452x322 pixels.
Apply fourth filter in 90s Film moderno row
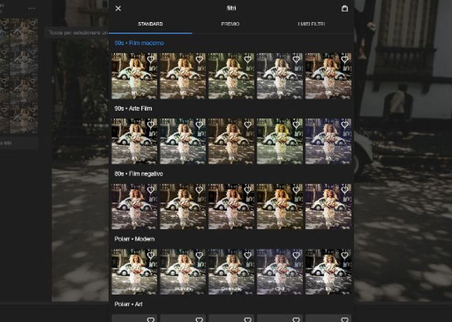[x=279, y=76]
